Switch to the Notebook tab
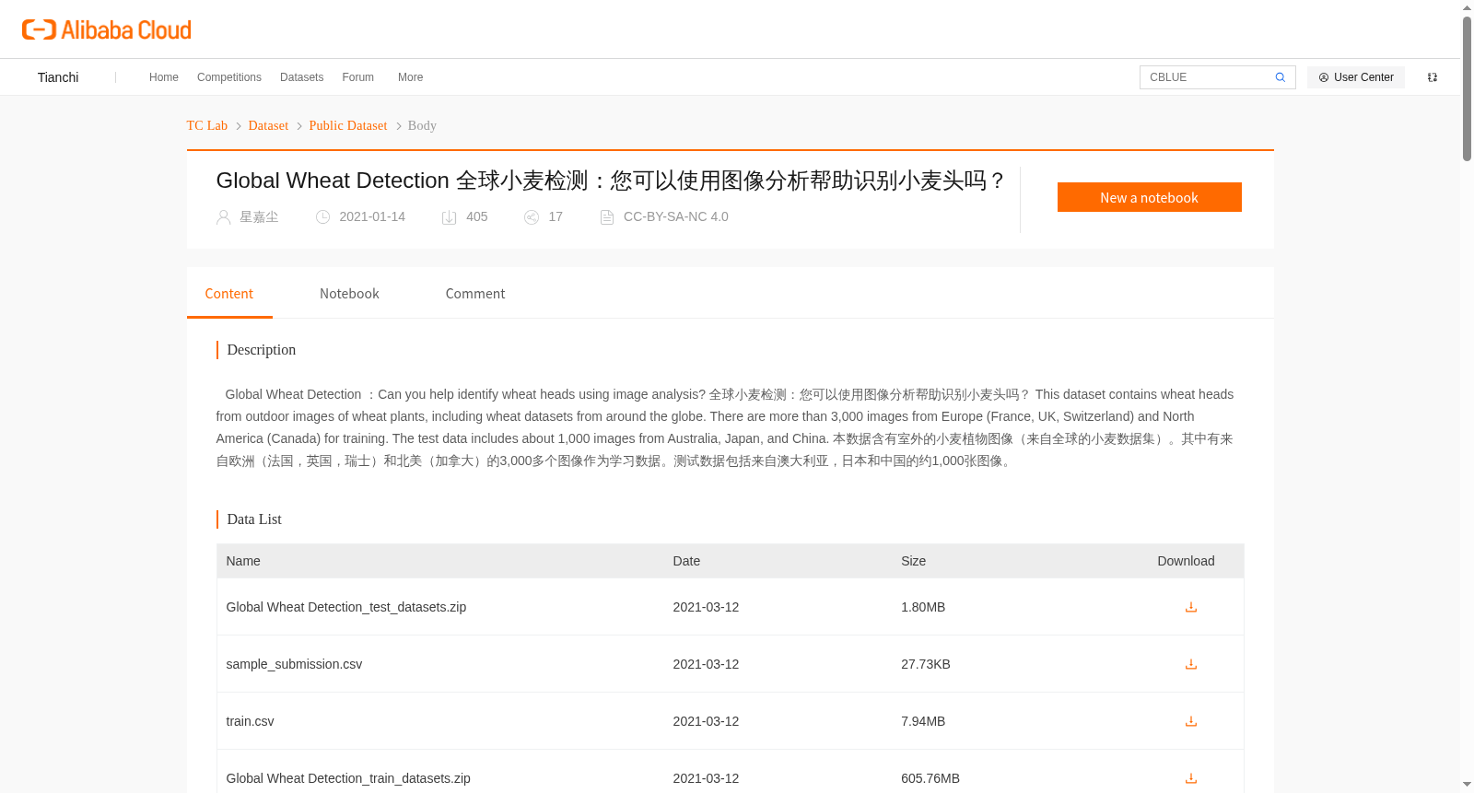The image size is (1474, 793). tap(349, 294)
